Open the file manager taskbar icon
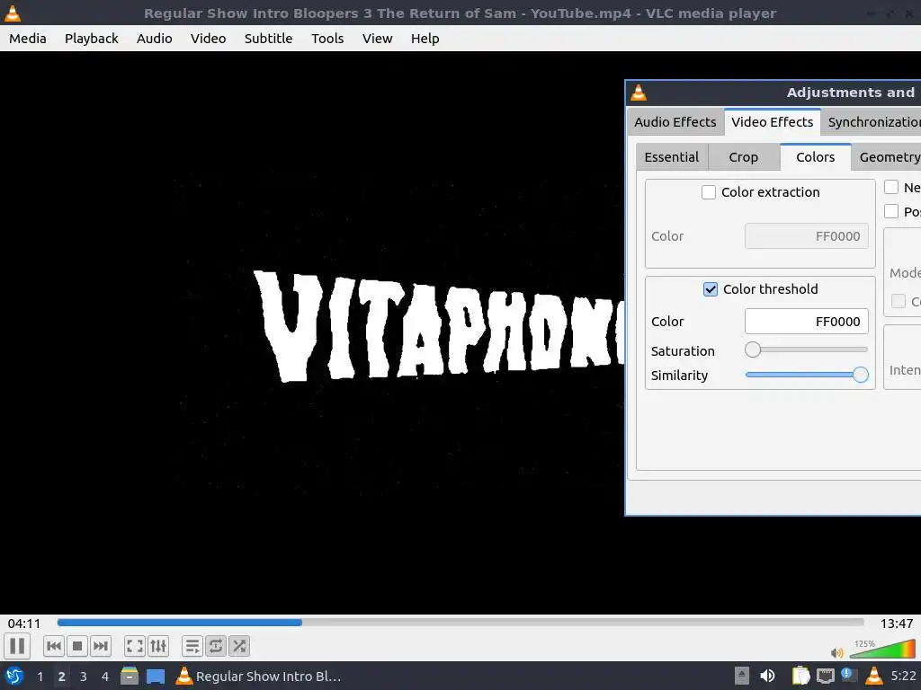The height and width of the screenshot is (690, 921). [130, 676]
